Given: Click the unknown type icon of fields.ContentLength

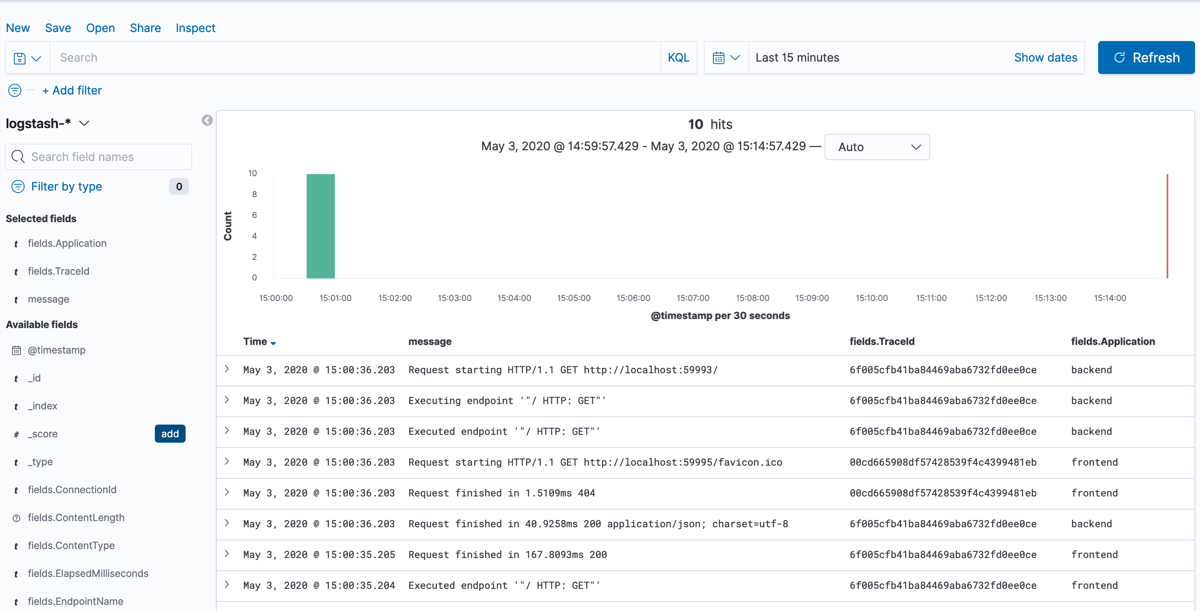Looking at the screenshot, I should coord(16,518).
